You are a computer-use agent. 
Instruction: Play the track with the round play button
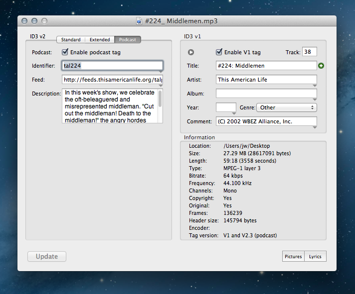191,52
